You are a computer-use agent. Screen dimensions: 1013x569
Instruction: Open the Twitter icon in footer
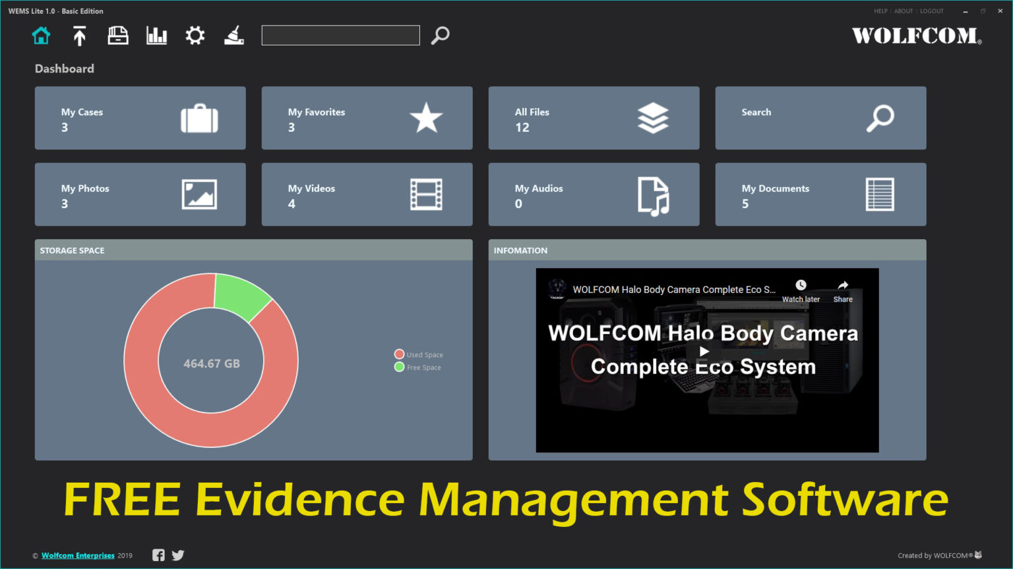pos(178,555)
